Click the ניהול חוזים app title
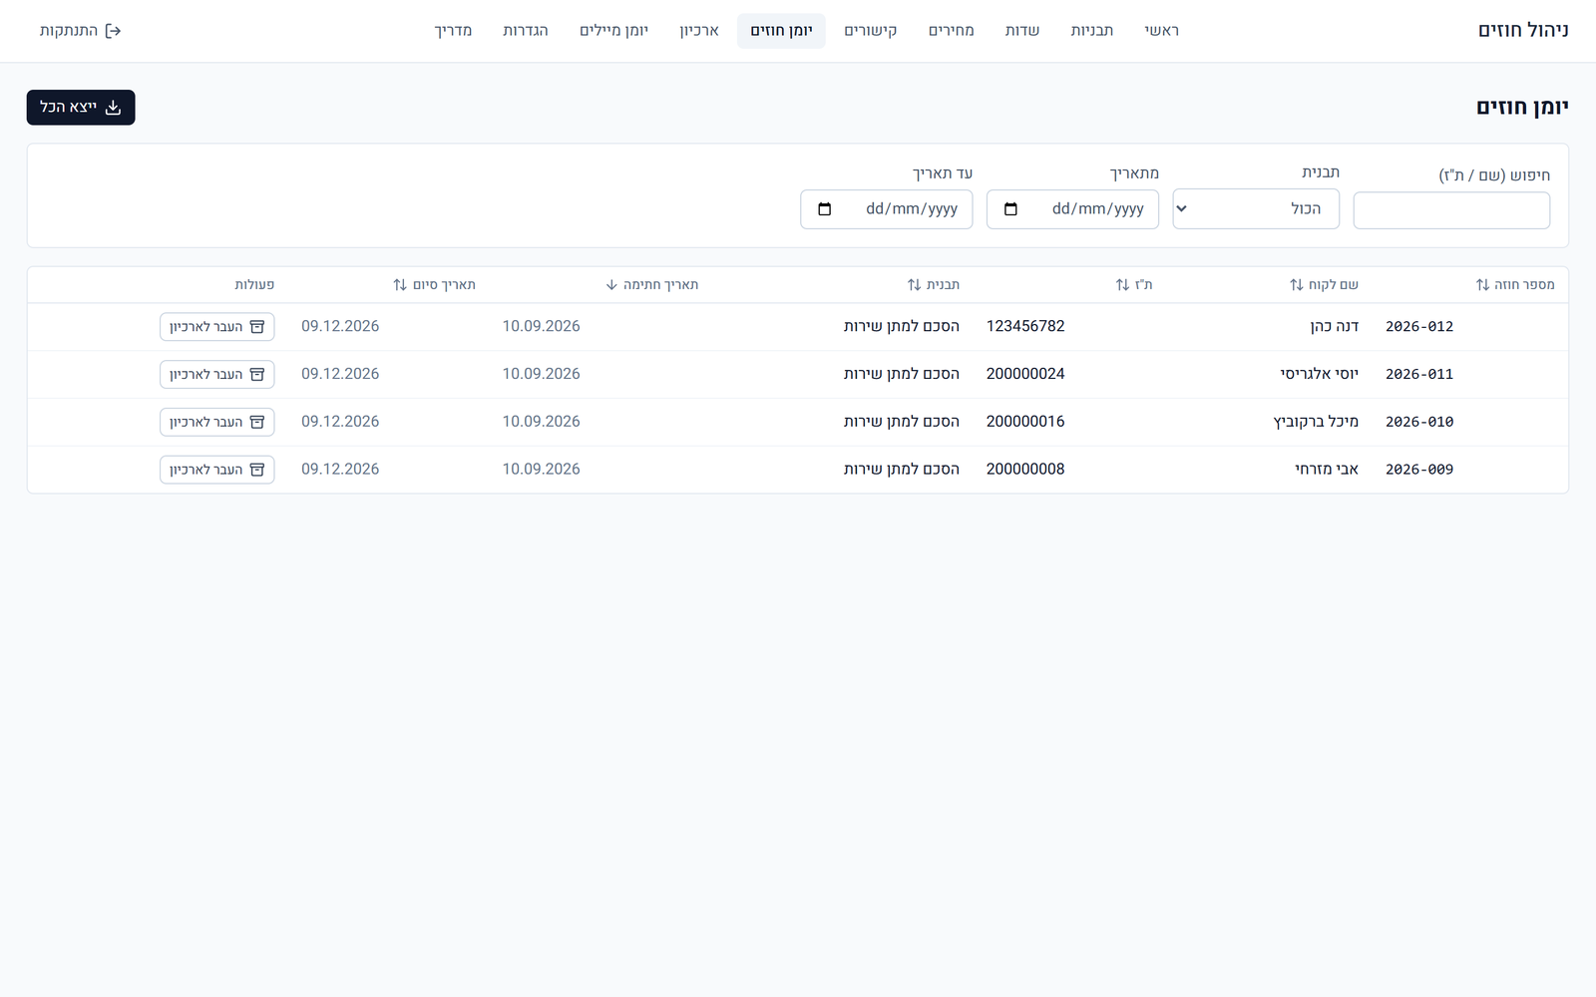This screenshot has width=1596, height=997. pyautogui.click(x=1523, y=31)
